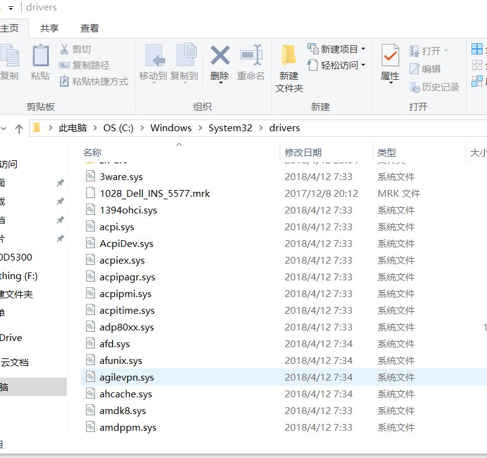Viewport: 487px width, 458px height.
Task: Click the Delete (删除) X icon
Action: (x=220, y=55)
